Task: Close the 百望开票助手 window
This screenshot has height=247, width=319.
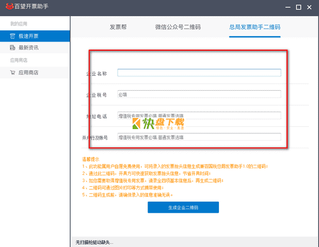Action: [x=309, y=7]
